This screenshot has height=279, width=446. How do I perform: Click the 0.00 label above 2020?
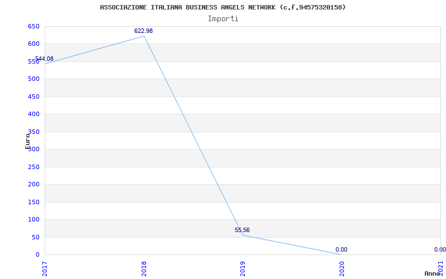[x=341, y=249]
